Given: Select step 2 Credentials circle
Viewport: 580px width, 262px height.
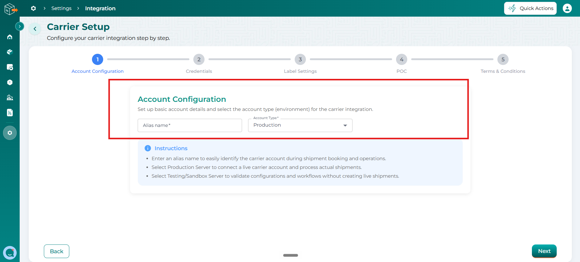Looking at the screenshot, I should [x=199, y=59].
